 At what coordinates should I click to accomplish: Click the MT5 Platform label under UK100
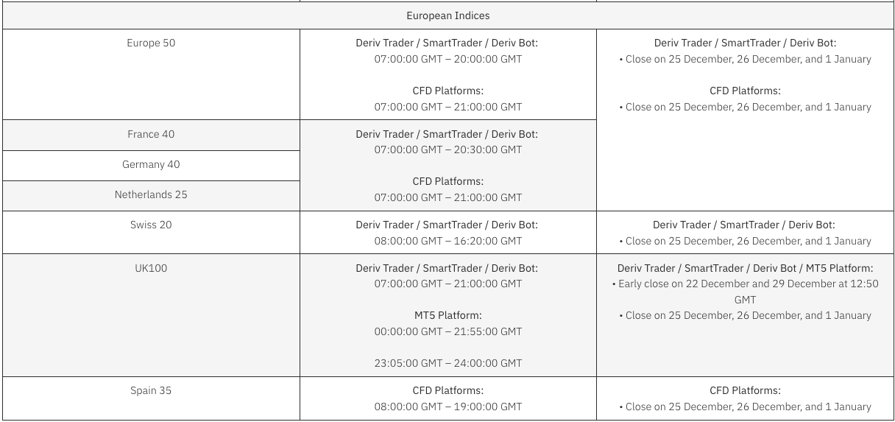(x=447, y=315)
